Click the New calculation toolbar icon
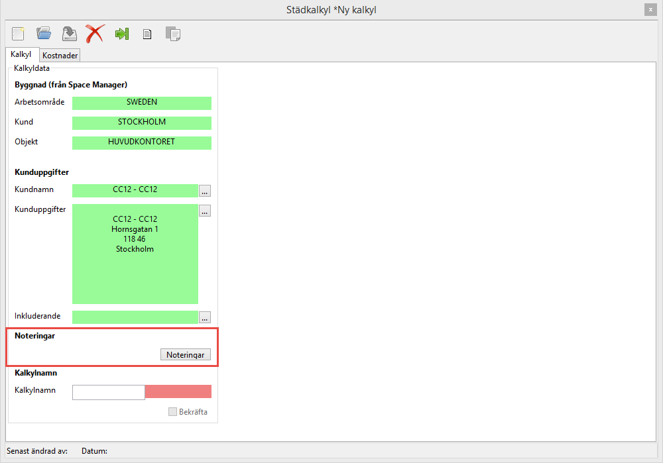663x463 pixels. [x=18, y=33]
